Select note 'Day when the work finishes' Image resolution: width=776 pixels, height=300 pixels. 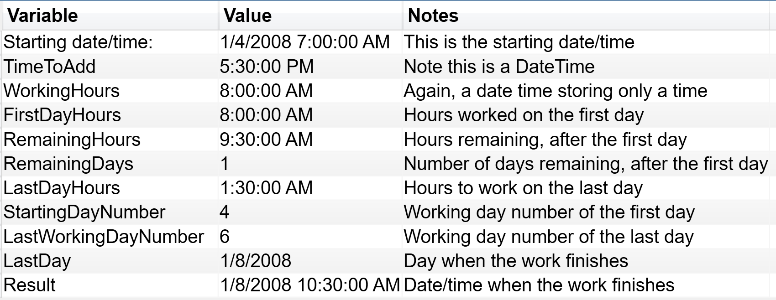[x=516, y=261]
